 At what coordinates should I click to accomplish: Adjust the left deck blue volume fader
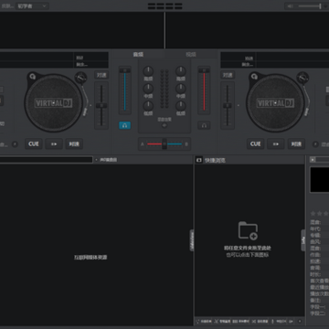tap(124, 90)
